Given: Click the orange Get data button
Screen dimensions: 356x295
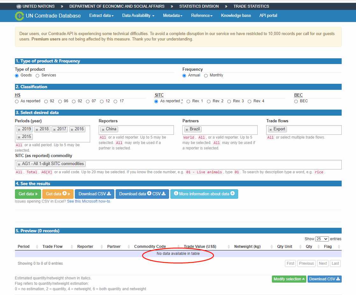Looking at the screenshot, I should (x=58, y=194).
